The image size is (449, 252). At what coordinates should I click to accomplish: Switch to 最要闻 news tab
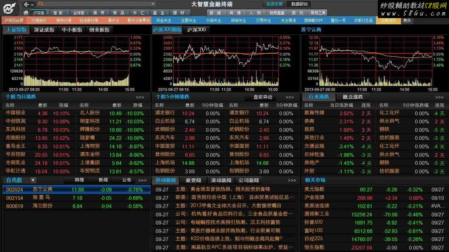pos(193,180)
